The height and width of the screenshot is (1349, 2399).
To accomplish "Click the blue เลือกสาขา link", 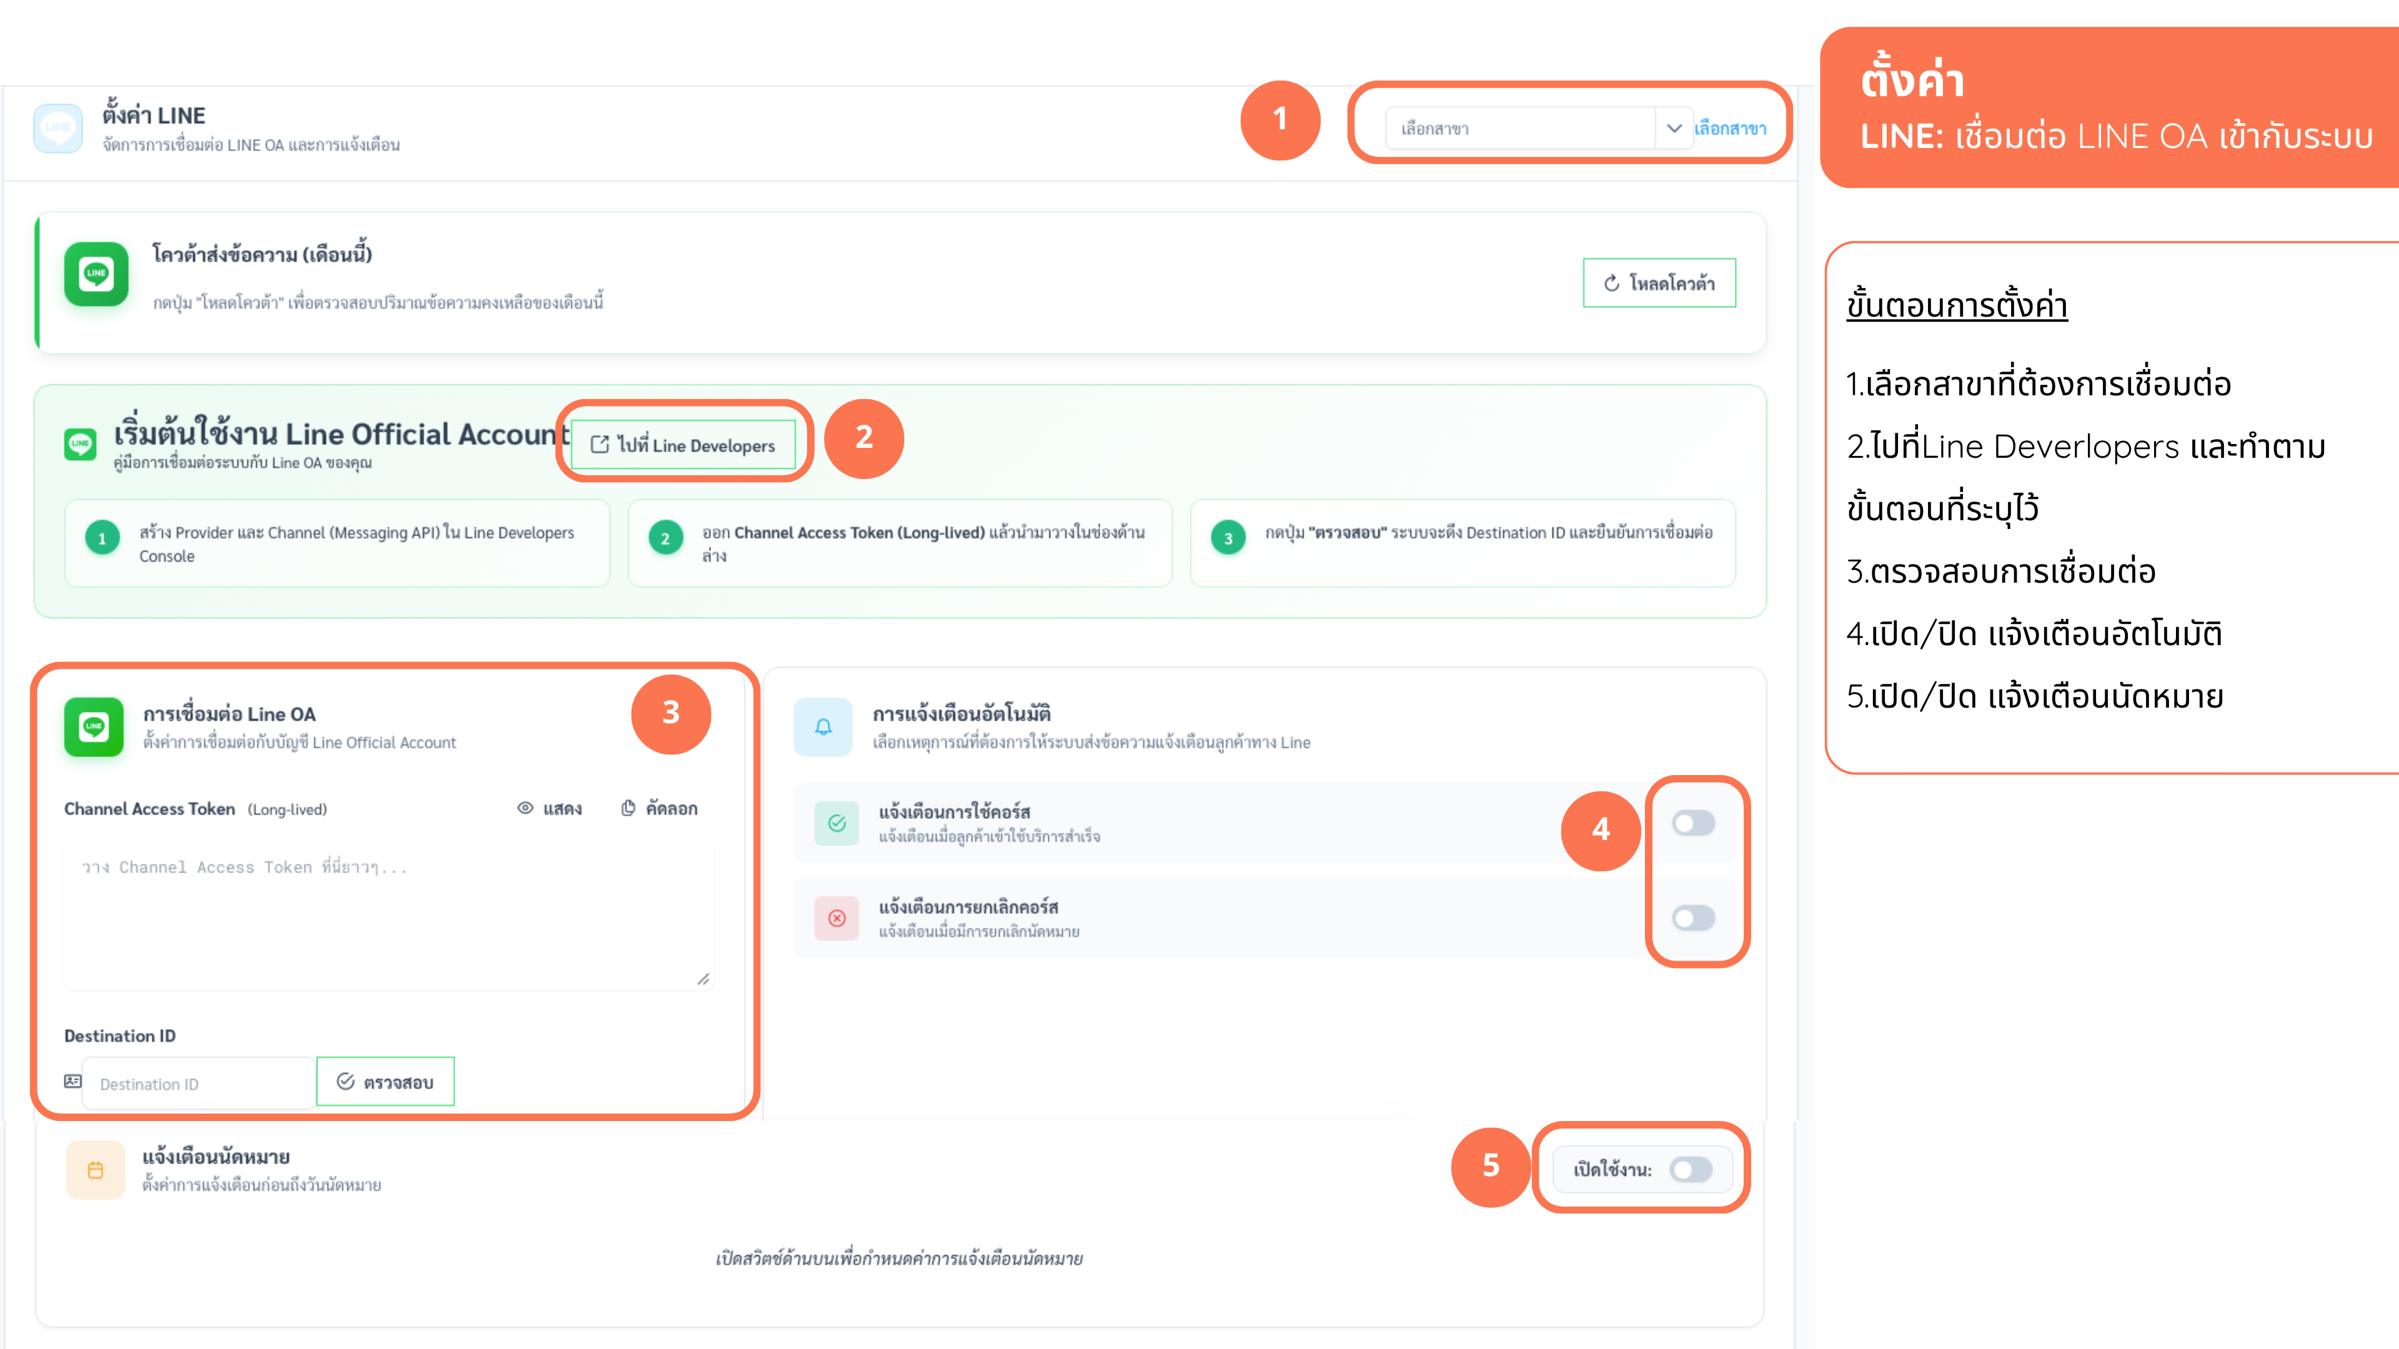I will (x=1729, y=129).
